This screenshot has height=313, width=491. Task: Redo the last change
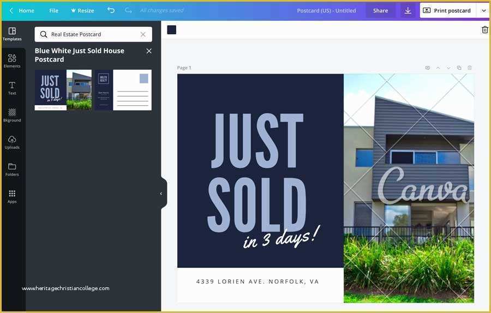(x=128, y=10)
